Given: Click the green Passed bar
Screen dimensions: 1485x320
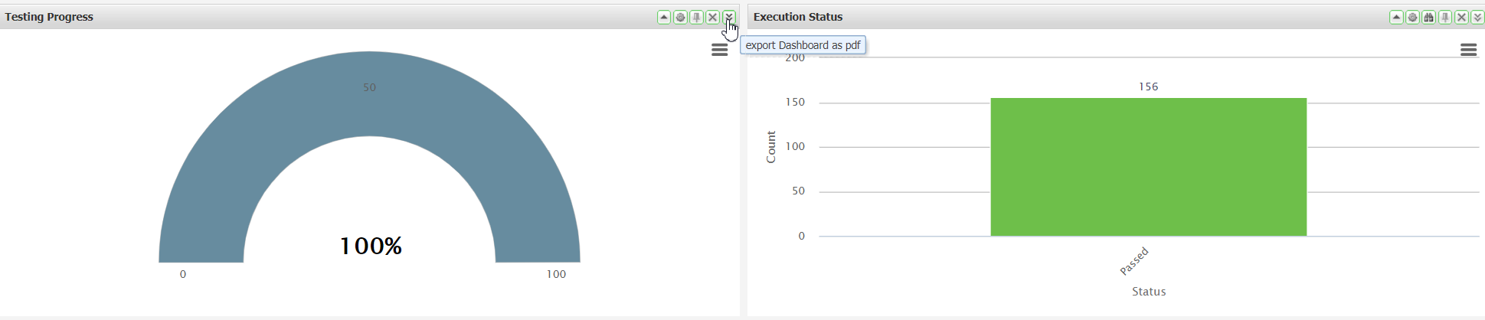Looking at the screenshot, I should pos(1148,167).
